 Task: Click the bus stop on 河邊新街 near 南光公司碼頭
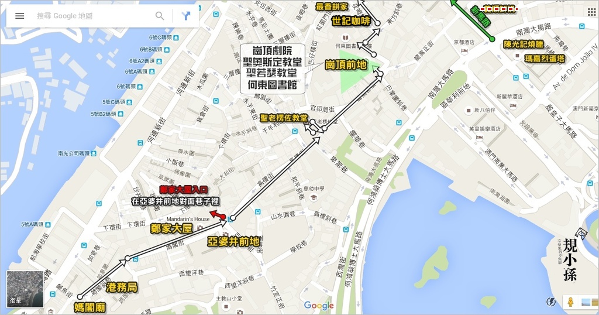[140, 143]
